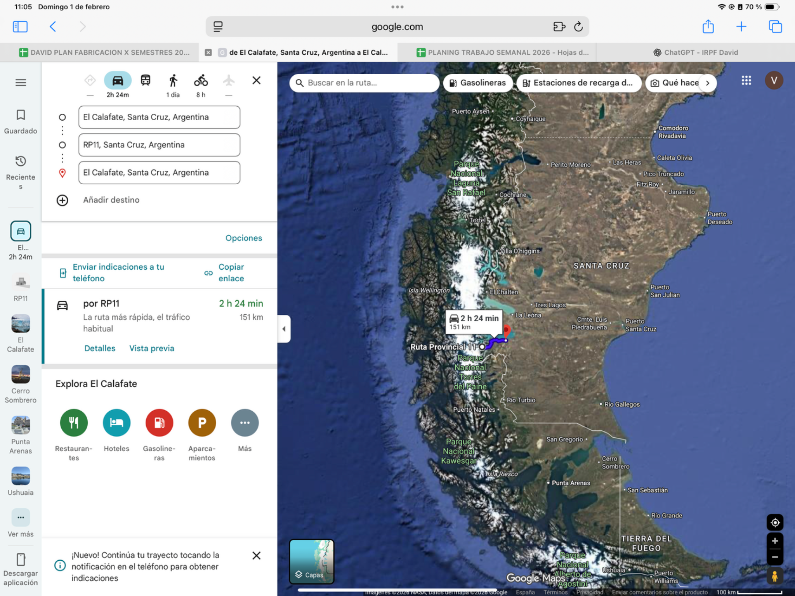
Task: Click the Gasolineras filter chip
Action: click(478, 83)
